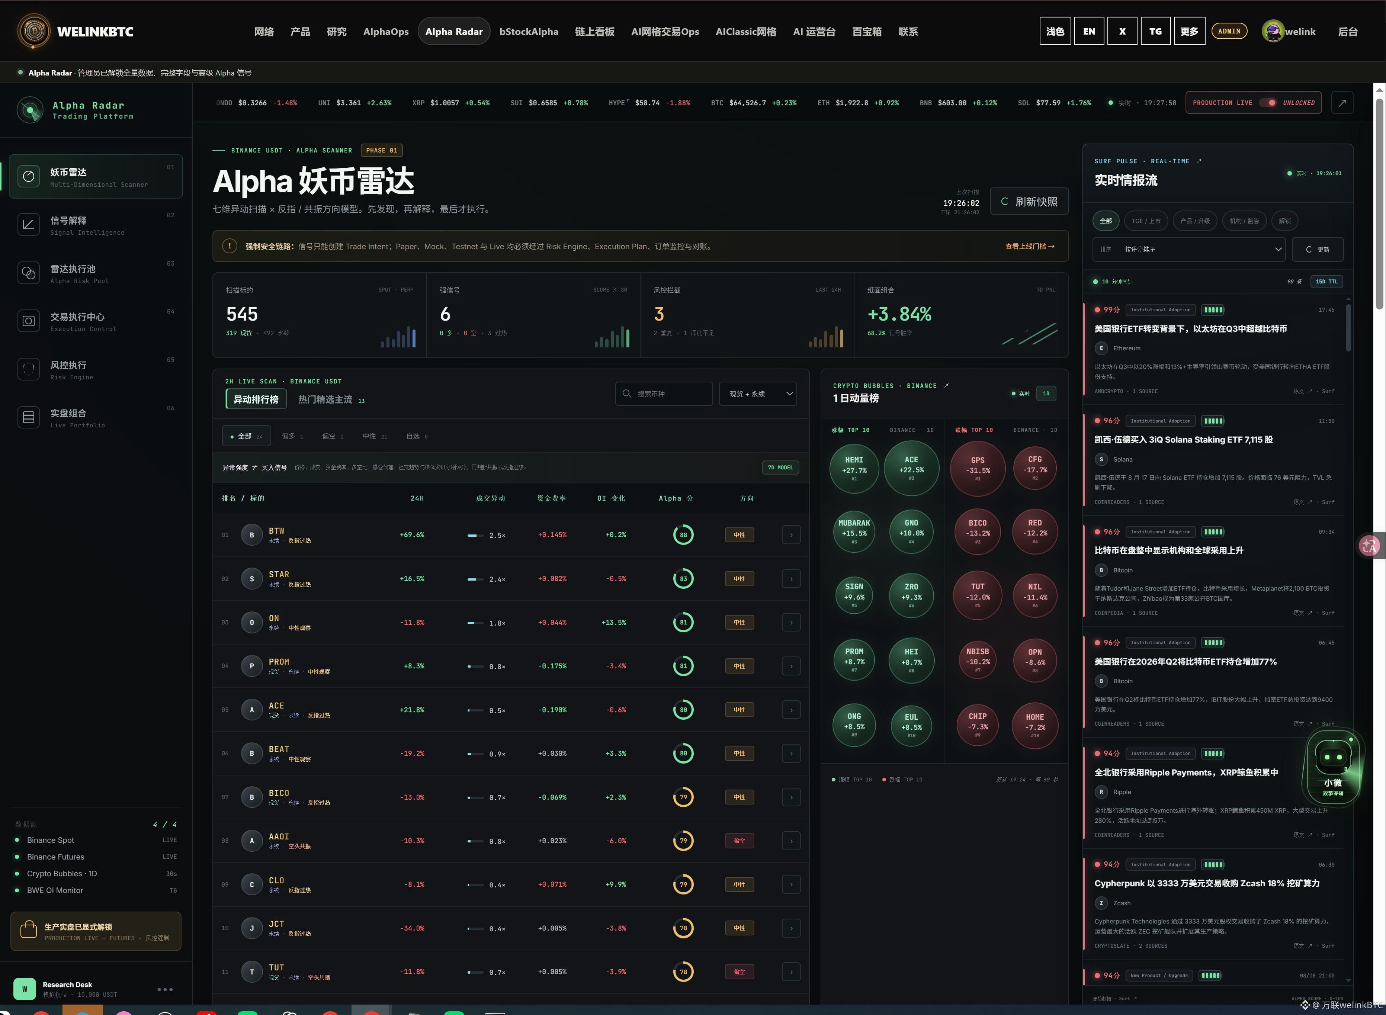The image size is (1386, 1015).
Task: Open the 妖币雷达 scanner sidebar icon
Action: click(28, 176)
